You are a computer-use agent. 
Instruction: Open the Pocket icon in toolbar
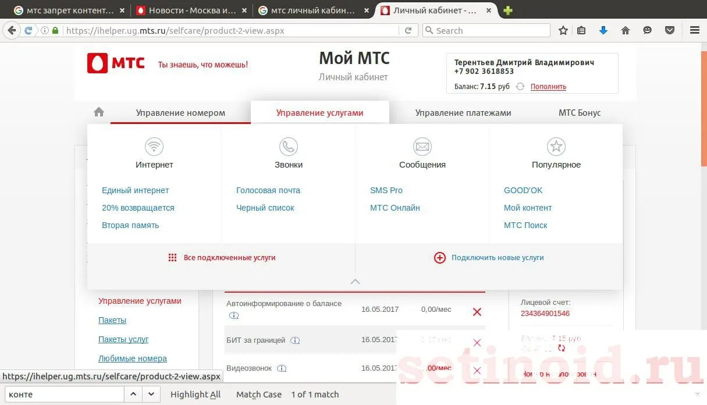[x=670, y=31]
